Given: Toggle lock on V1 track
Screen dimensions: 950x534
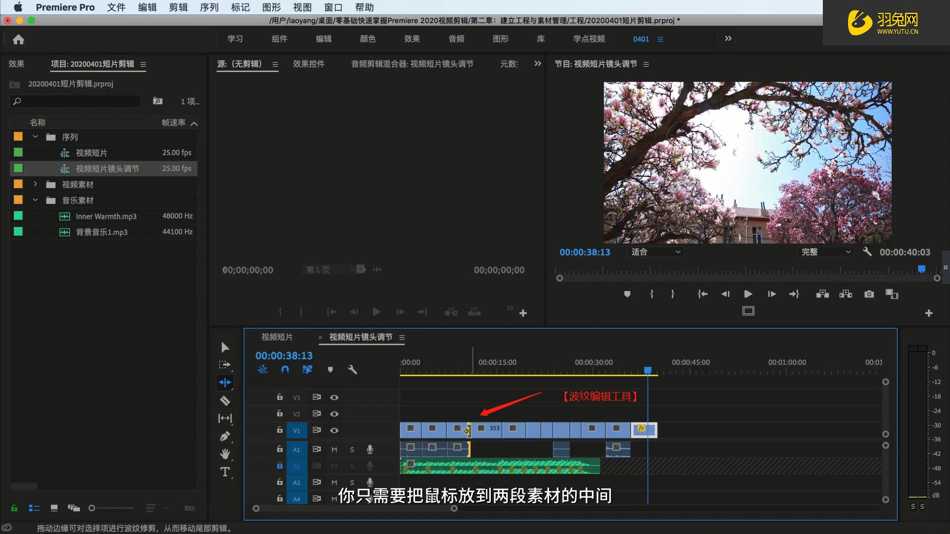Looking at the screenshot, I should 280,430.
